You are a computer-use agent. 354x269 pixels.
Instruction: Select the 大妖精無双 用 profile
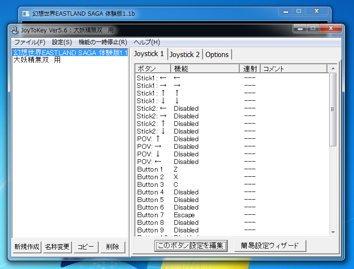[x=70, y=60]
